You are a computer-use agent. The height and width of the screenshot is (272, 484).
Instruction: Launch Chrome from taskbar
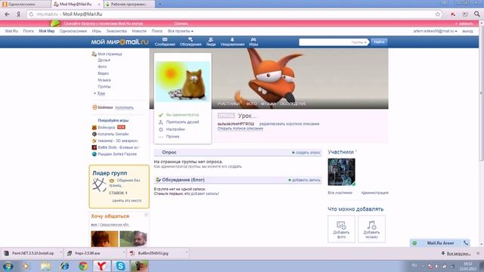(83, 266)
